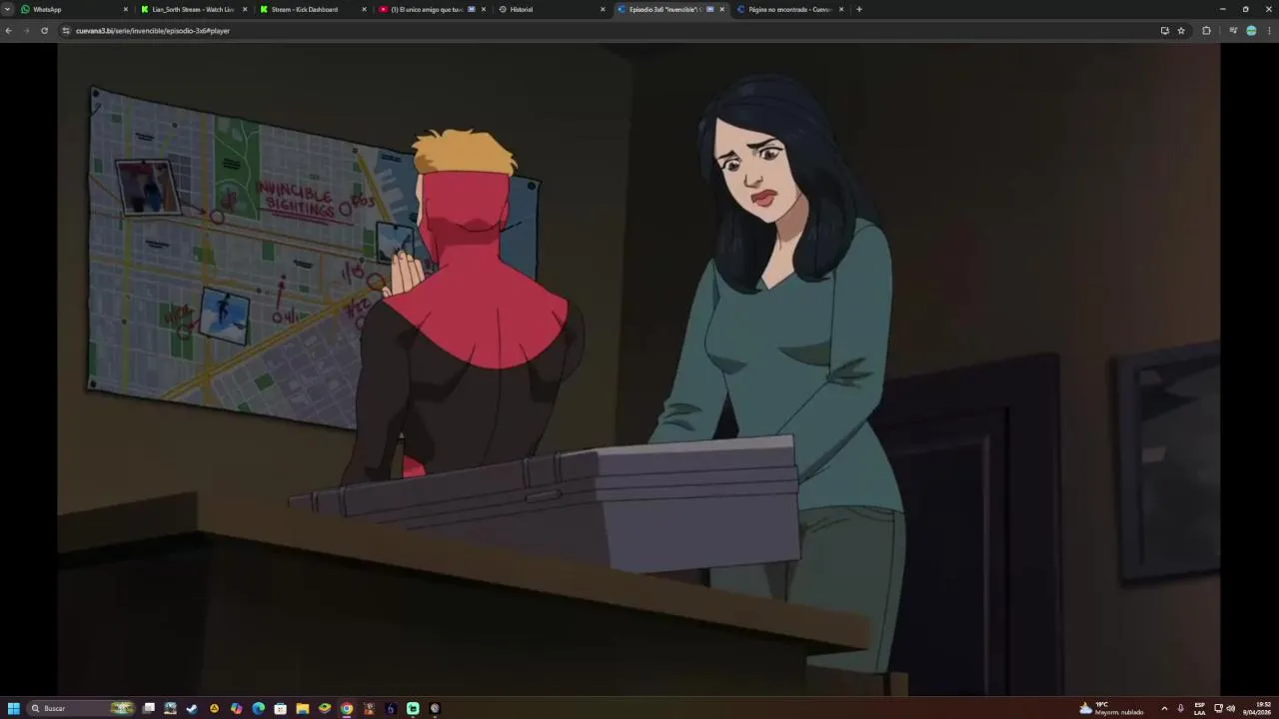Close the Stream - Kick Dashboard tab
The image size is (1279, 719).
pos(364,9)
